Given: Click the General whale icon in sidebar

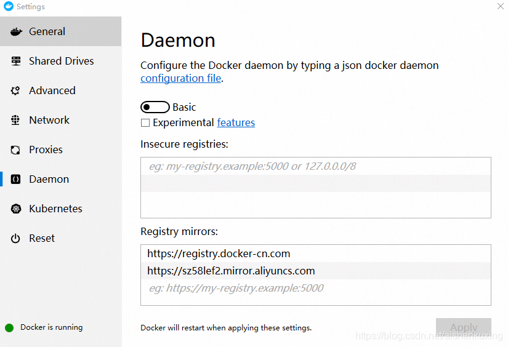Looking at the screenshot, I should tap(16, 32).
